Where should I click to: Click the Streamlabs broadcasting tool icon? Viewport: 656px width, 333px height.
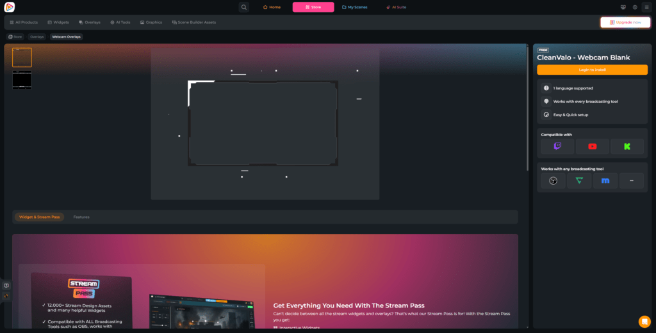click(579, 181)
